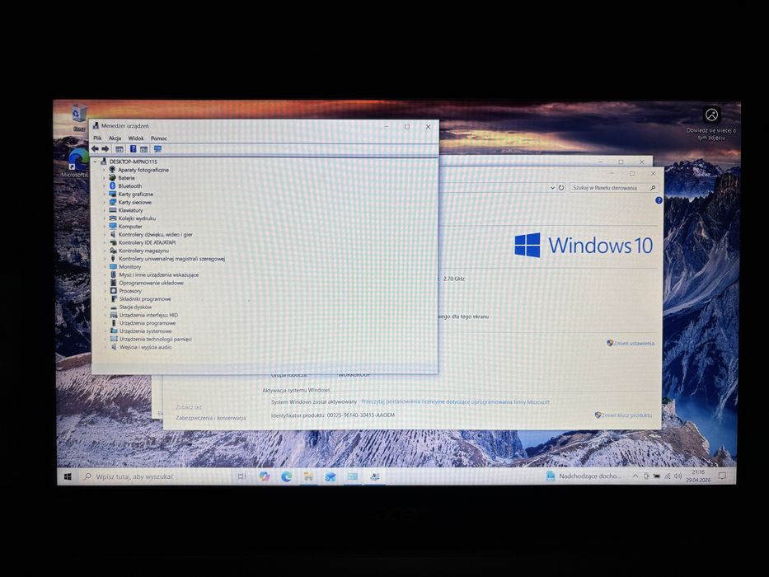Viewport: 769px width, 577px height.
Task: Click Dowiedz się więcej o tym zdjęciu
Action: (711, 134)
